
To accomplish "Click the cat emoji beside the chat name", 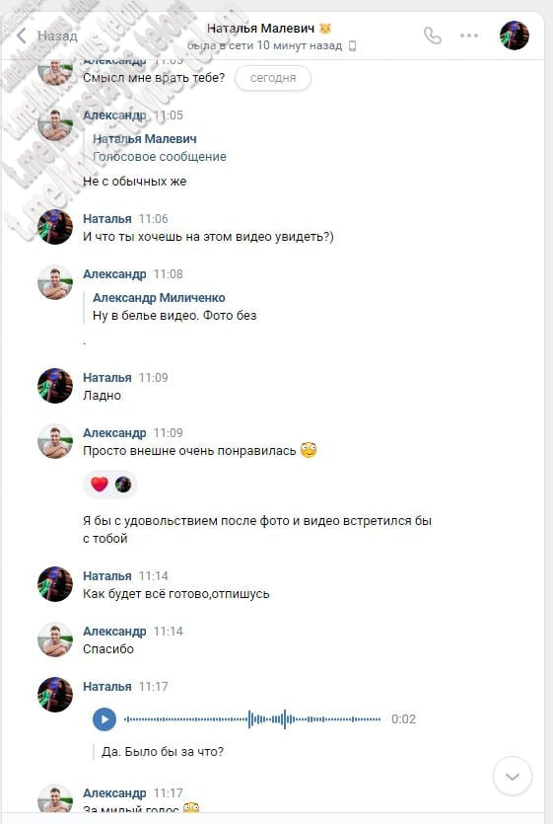I will pos(325,28).
